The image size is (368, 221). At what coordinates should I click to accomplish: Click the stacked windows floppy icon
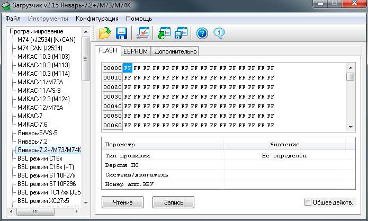point(181,33)
